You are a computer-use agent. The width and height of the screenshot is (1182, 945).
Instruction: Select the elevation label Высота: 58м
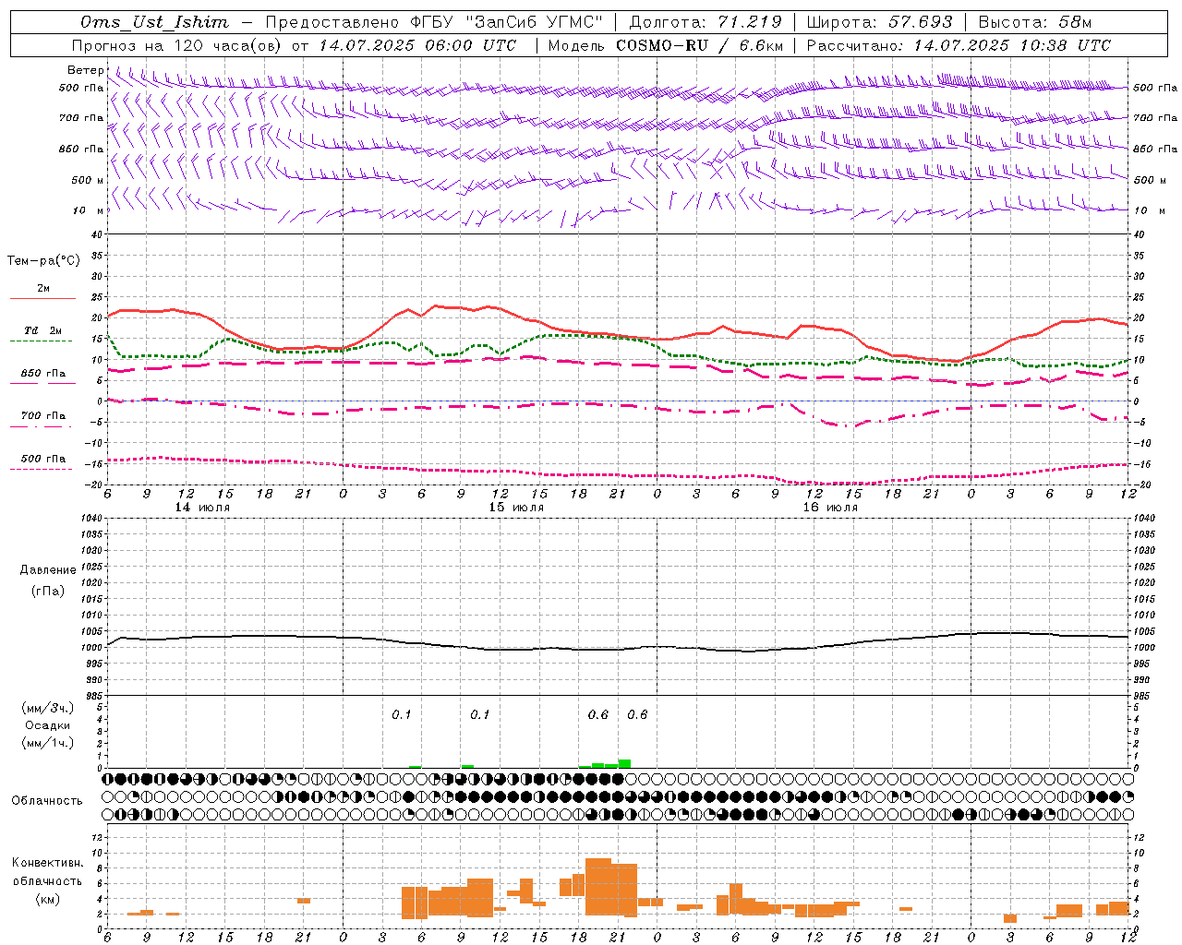pos(1034,22)
